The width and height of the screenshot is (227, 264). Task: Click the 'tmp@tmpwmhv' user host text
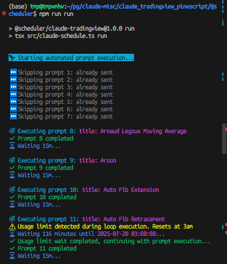[x=47, y=7]
